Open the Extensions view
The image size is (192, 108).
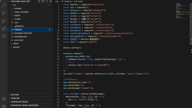(4, 28)
